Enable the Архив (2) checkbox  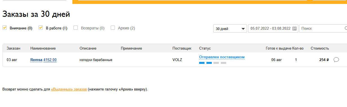(x=113, y=28)
